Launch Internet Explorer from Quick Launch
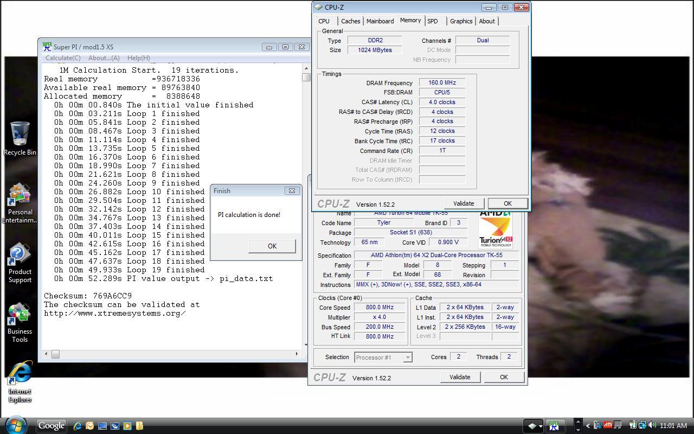 [x=78, y=426]
